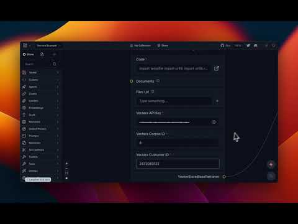Click the save file icon beside Share

click(x=42, y=54)
